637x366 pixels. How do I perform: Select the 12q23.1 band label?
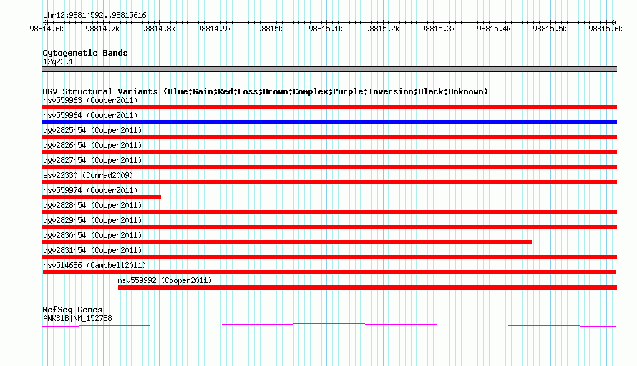[58, 61]
